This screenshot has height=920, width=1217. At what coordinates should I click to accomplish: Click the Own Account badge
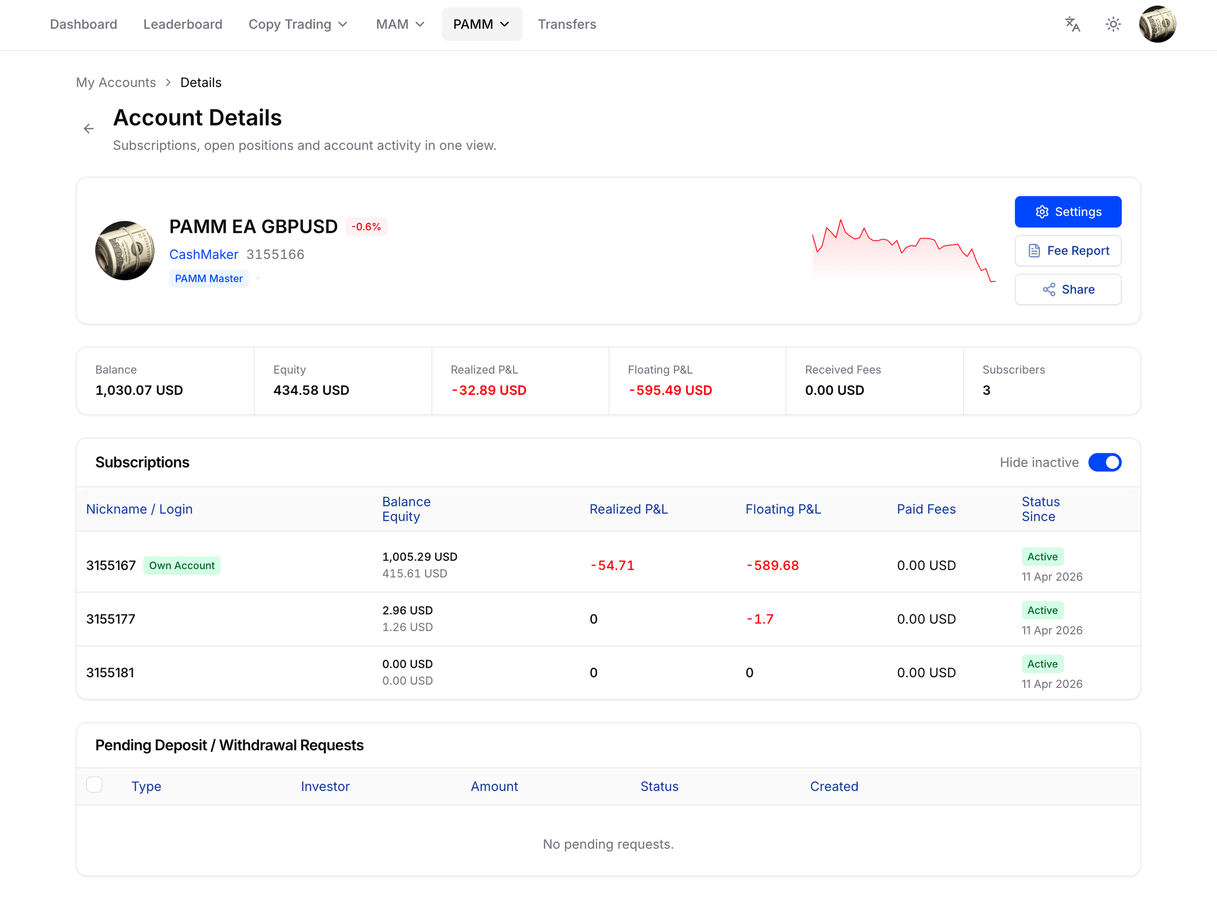point(182,565)
